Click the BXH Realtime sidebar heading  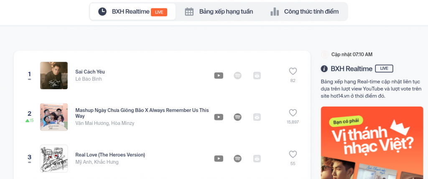click(352, 69)
